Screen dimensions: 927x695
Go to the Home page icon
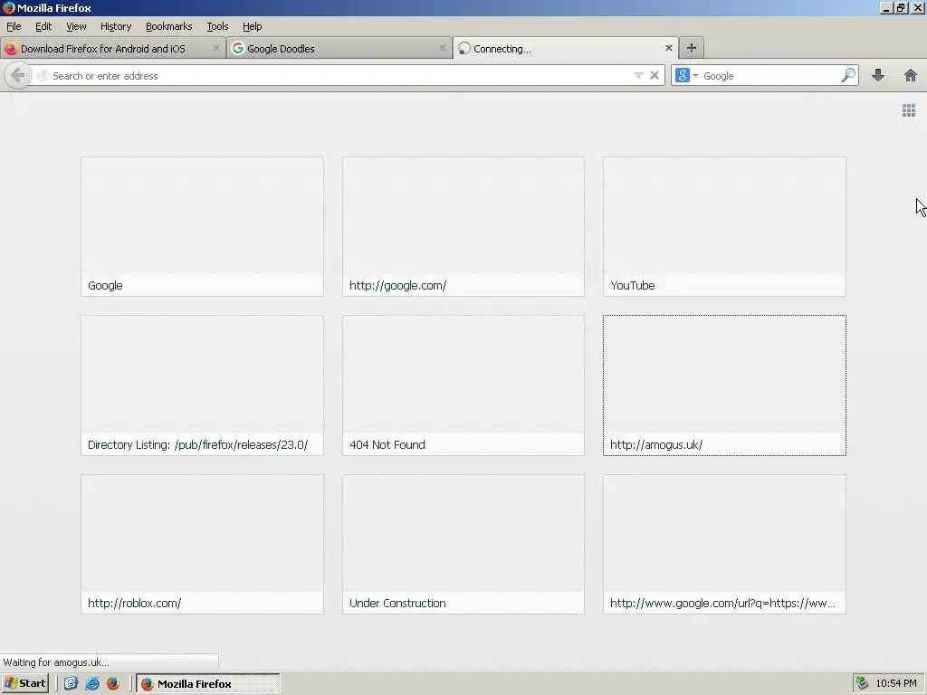point(911,75)
